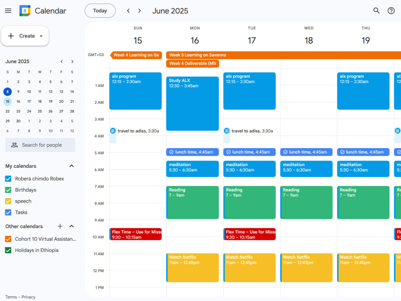Toggle Holidays in Ethiopia calendar checkbox
The width and height of the screenshot is (401, 301).
pos(8,250)
